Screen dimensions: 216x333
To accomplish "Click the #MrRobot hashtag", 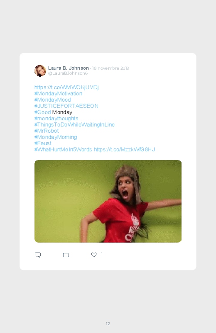I will click(x=47, y=131).
